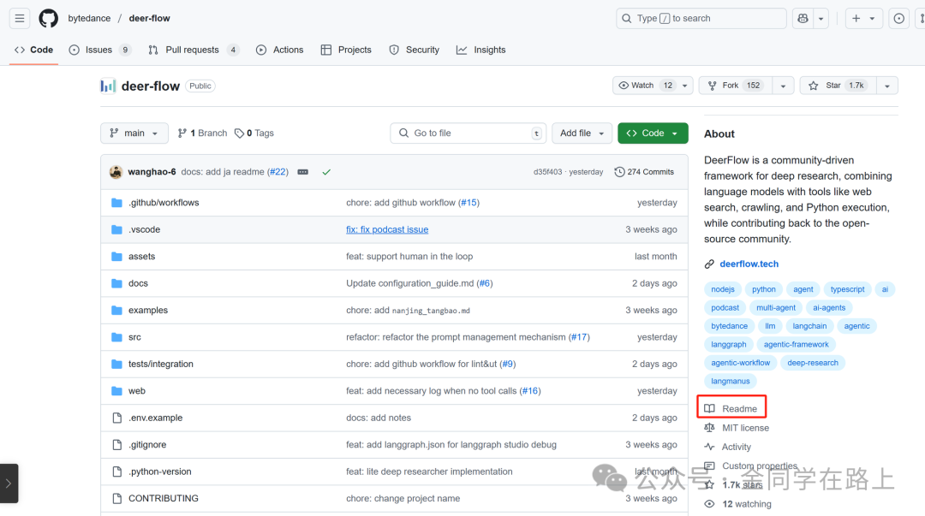Open the CONTRIBUTING file

[x=164, y=498]
